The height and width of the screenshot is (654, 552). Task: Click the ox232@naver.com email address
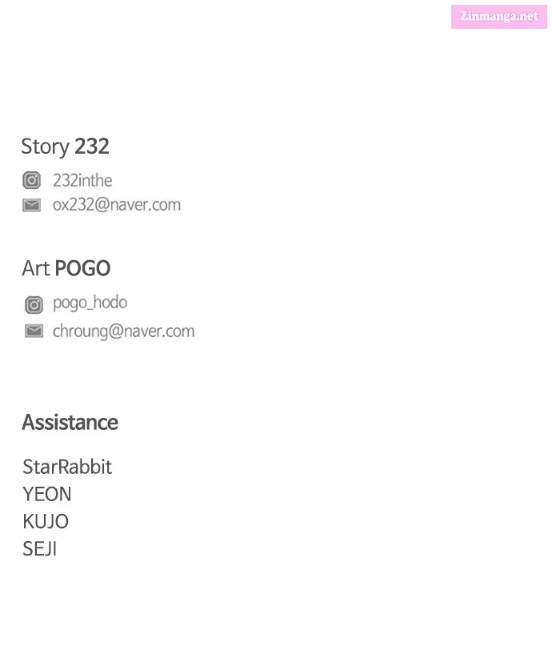117,205
